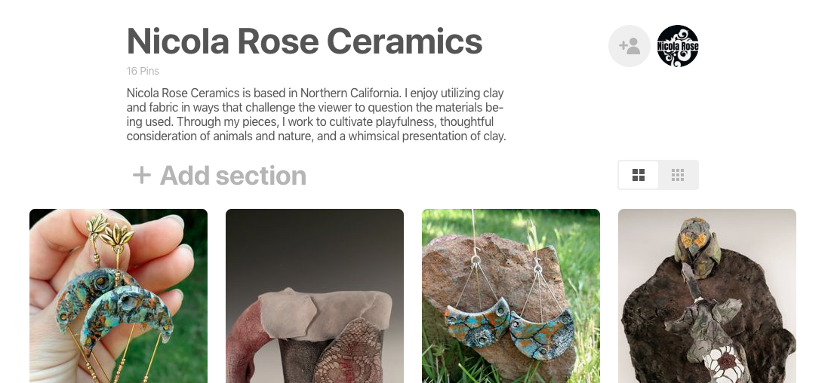The height and width of the screenshot is (383, 828).
Task: Click the plus icon beside Add section
Action: (x=142, y=176)
